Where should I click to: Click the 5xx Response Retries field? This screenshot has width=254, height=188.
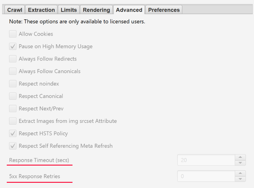point(206,176)
